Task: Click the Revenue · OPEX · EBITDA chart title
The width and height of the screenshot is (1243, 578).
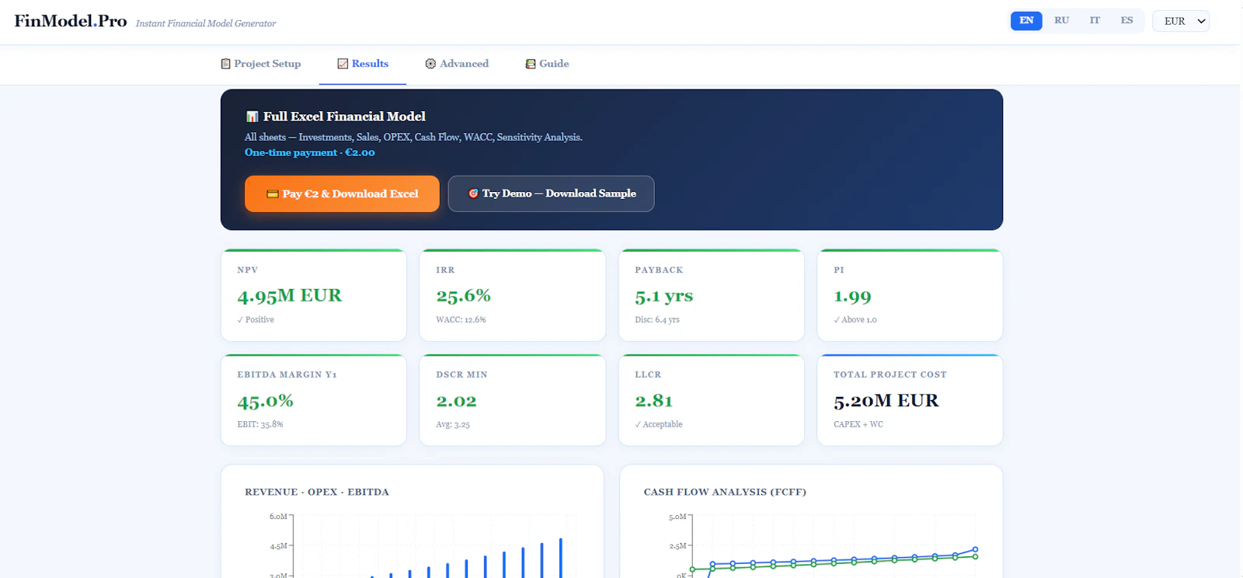Action: pos(317,492)
